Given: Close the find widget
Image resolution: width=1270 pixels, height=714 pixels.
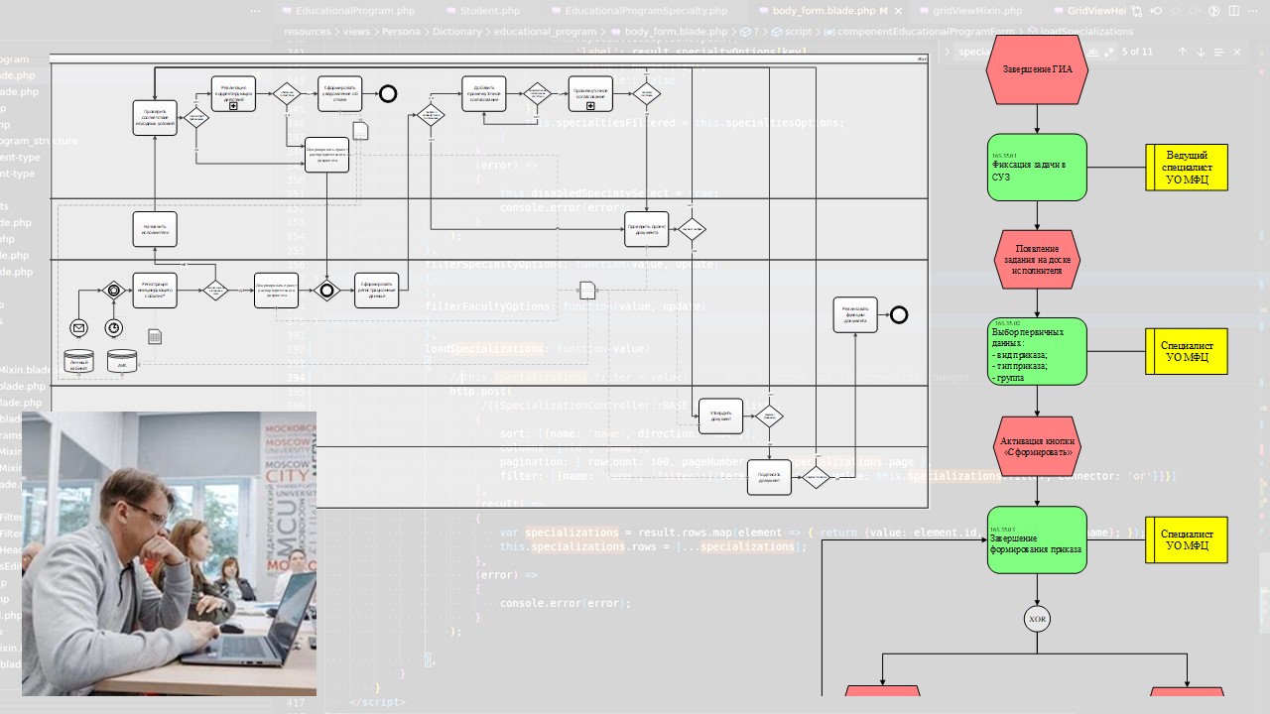Looking at the screenshot, I should 1237,52.
